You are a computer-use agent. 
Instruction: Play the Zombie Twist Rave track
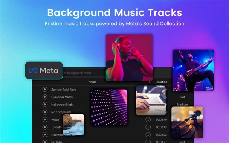(45, 90)
